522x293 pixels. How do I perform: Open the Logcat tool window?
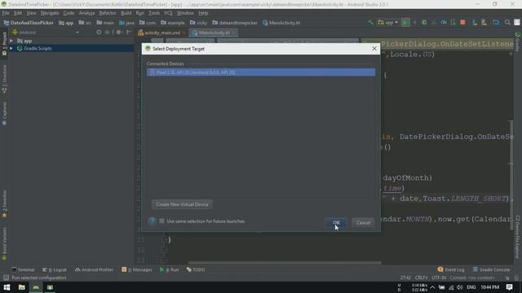[x=55, y=269]
